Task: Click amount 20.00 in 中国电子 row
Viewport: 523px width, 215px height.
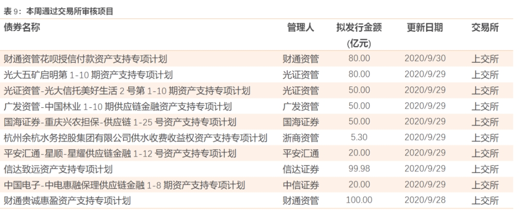Action: [x=359, y=185]
